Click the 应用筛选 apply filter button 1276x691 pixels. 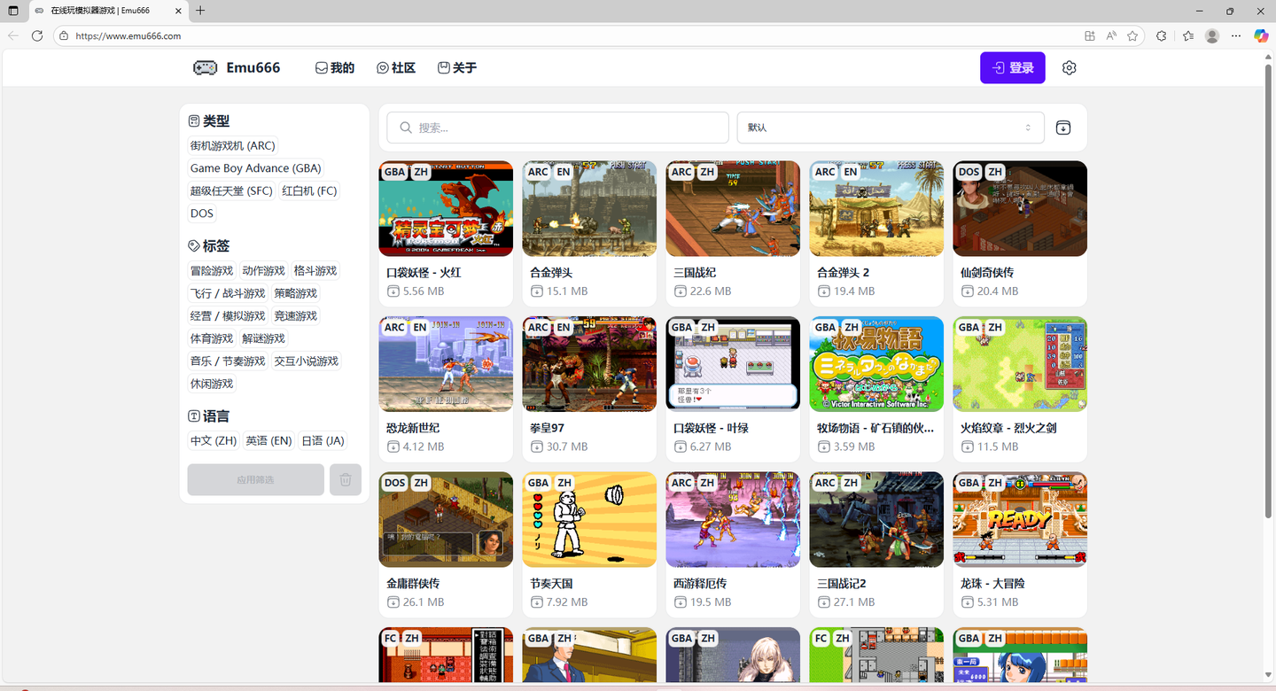point(255,479)
